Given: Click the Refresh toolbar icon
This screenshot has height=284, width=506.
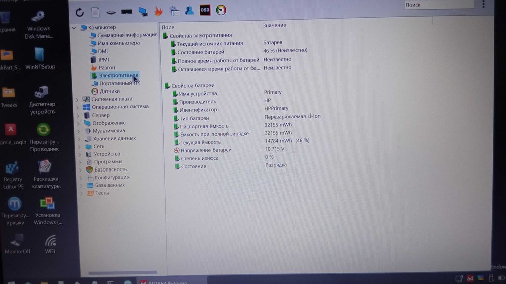Looking at the screenshot, I should [x=80, y=12].
